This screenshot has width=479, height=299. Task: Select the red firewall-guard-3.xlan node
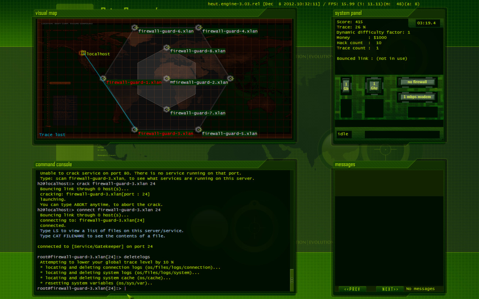(x=134, y=129)
